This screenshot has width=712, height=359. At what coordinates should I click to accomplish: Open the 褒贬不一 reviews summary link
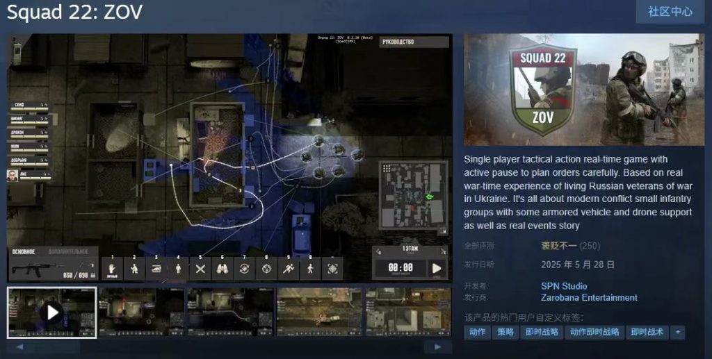pyautogui.click(x=559, y=245)
